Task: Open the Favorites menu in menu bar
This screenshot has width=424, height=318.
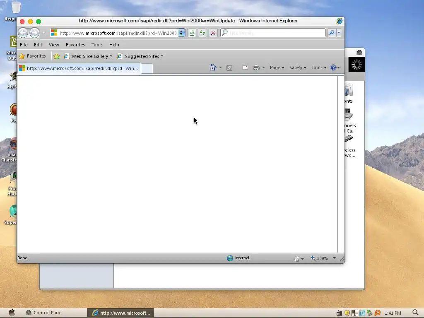Action: point(75,45)
